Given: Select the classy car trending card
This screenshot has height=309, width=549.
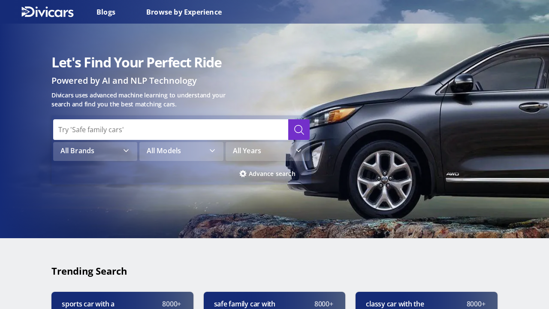Looking at the screenshot, I should tap(426, 300).
